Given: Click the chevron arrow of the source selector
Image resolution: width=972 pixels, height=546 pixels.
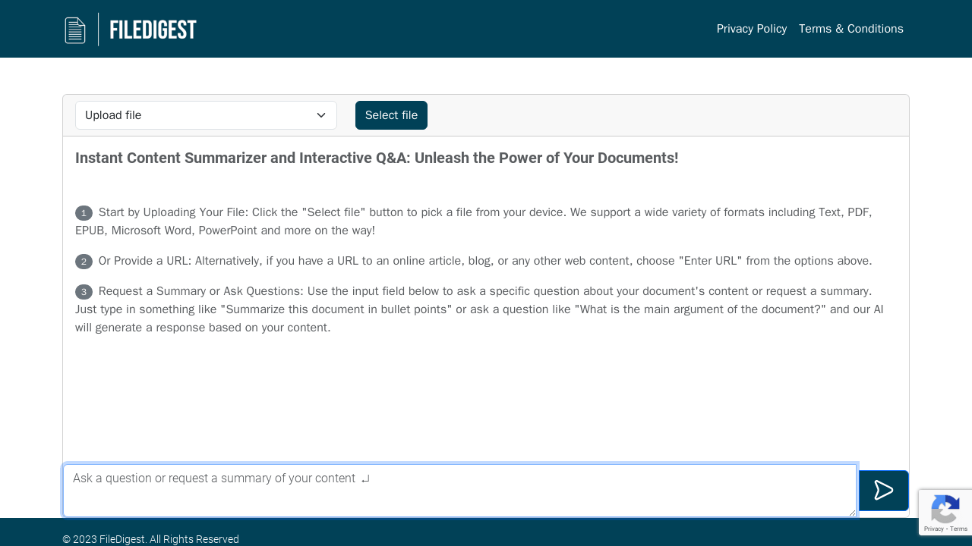Looking at the screenshot, I should 321,115.
